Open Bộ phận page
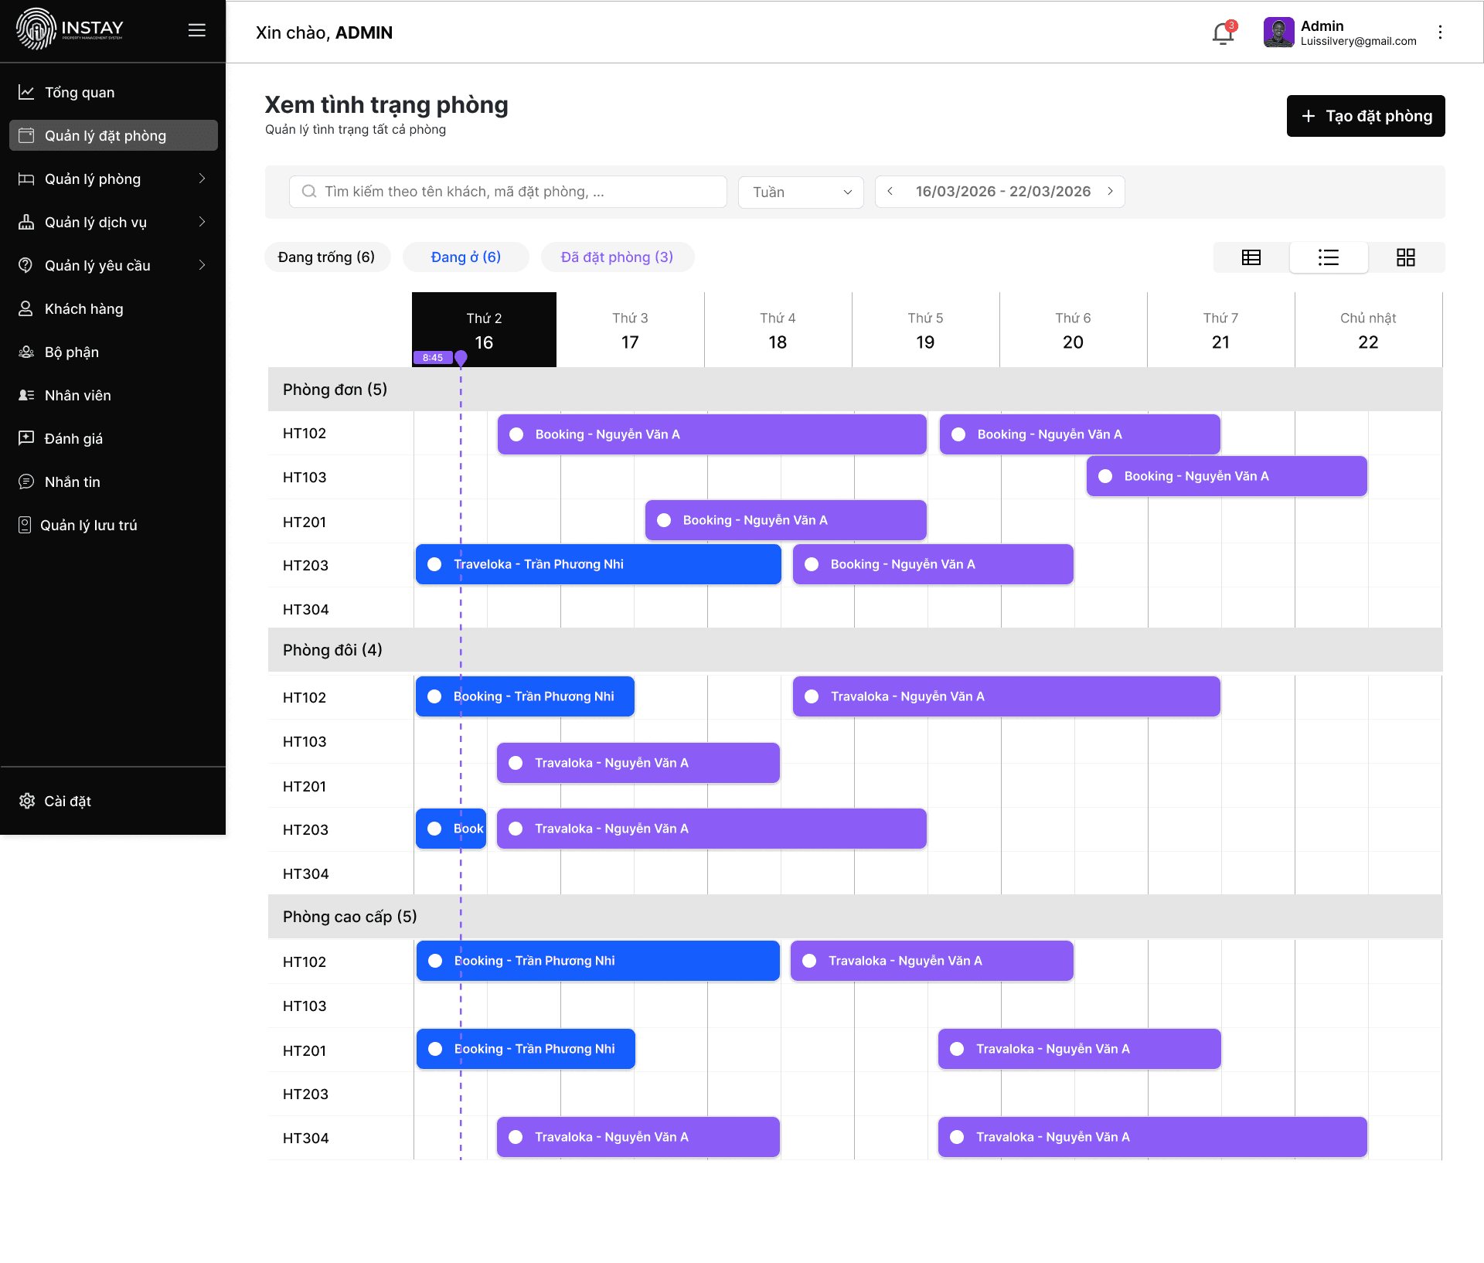The width and height of the screenshot is (1484, 1263). (113, 352)
